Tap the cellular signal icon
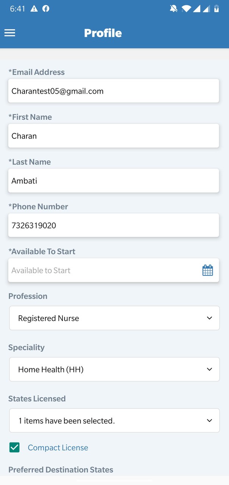This screenshot has height=485, width=229. pos(198,8)
